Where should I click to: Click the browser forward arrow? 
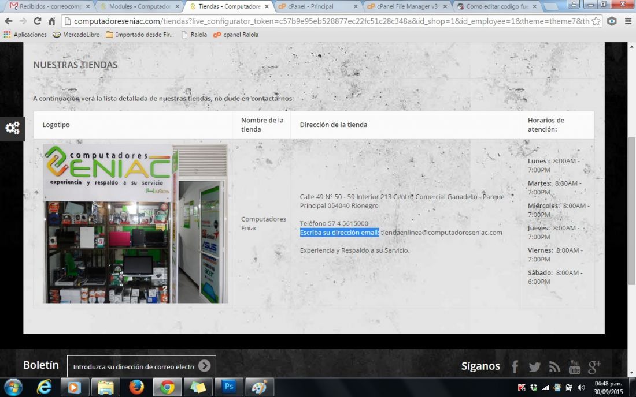pos(23,21)
